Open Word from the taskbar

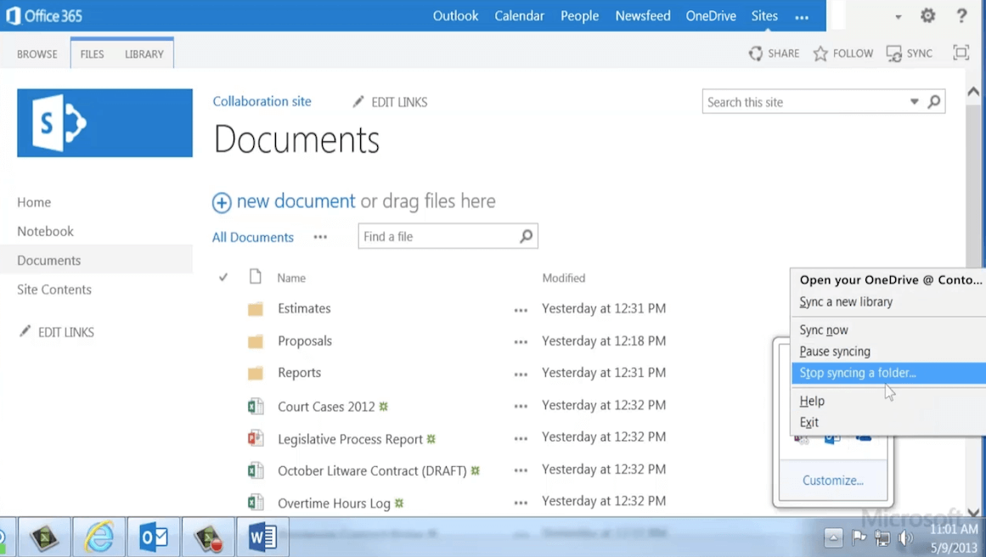tap(262, 537)
